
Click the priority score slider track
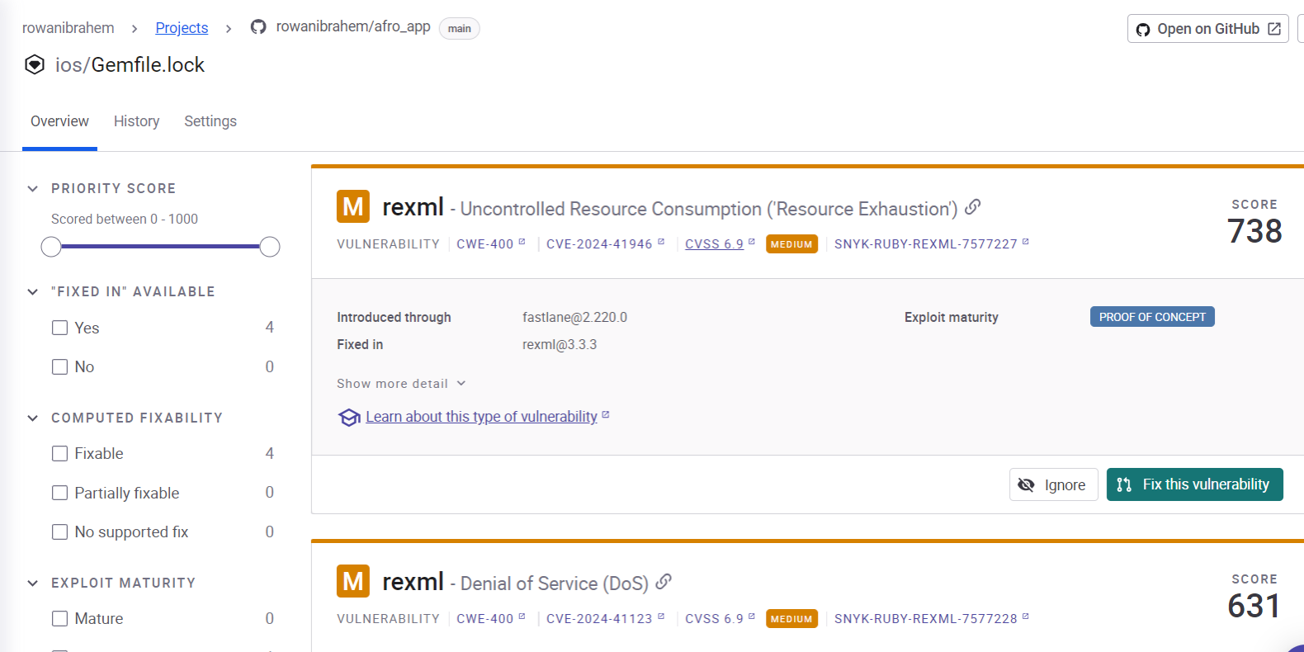[160, 247]
